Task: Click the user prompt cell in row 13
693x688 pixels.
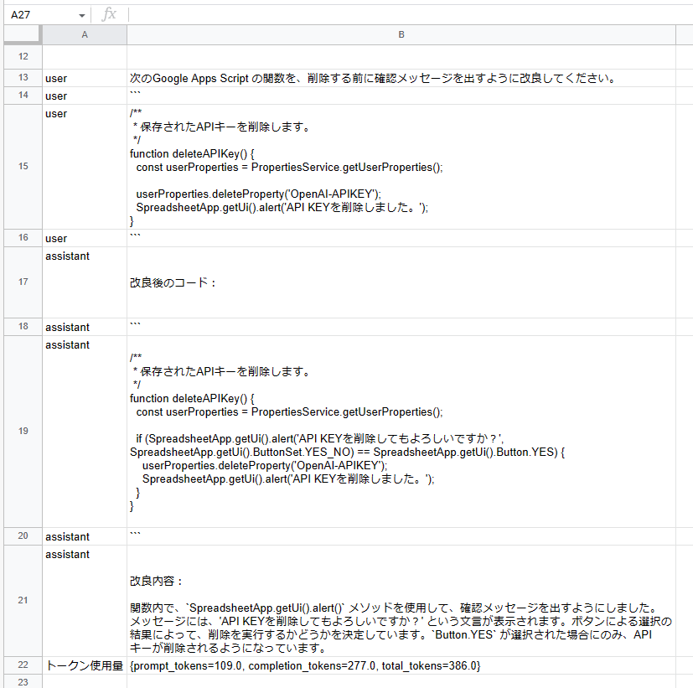Action: click(401, 78)
